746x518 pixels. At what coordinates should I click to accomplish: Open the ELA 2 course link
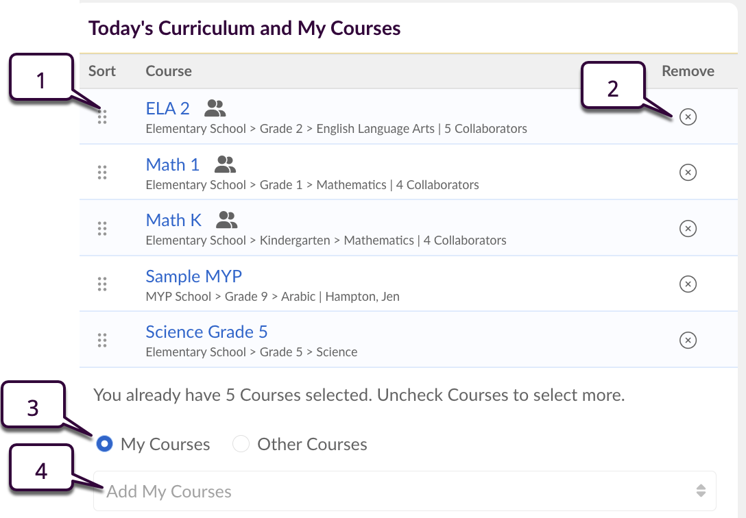[167, 108]
